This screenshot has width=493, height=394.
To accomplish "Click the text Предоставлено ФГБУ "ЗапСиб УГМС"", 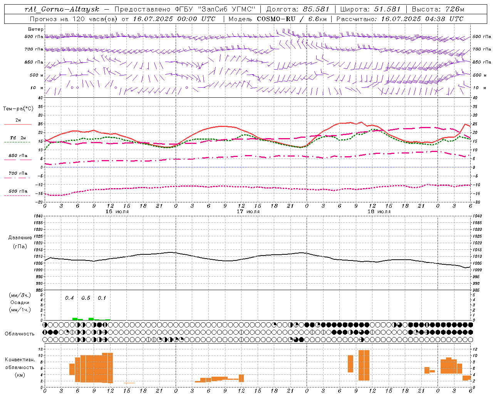I will tap(185, 9).
